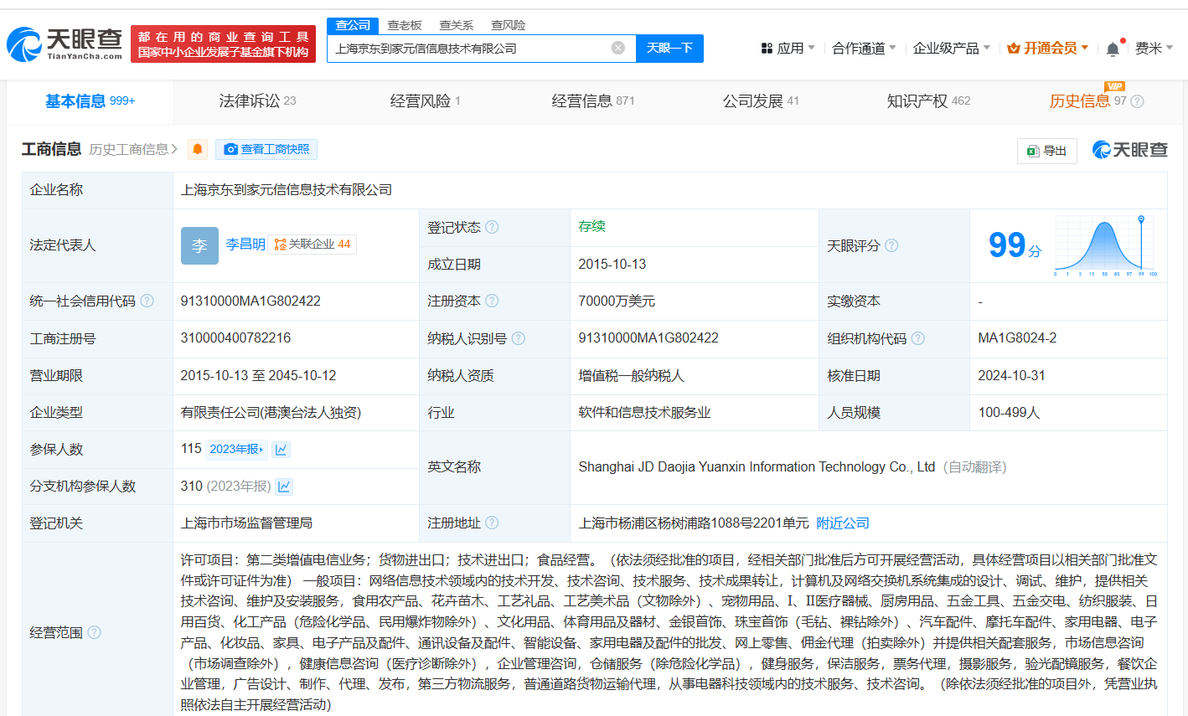Click the 上海市杨浦区杨树浦路1088号 address text
1188x716 pixels.
click(694, 523)
